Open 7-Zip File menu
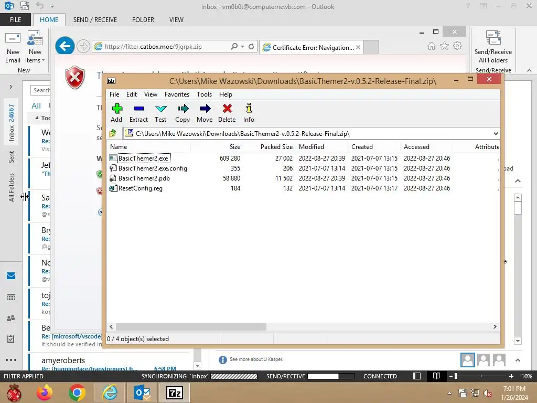 click(114, 94)
